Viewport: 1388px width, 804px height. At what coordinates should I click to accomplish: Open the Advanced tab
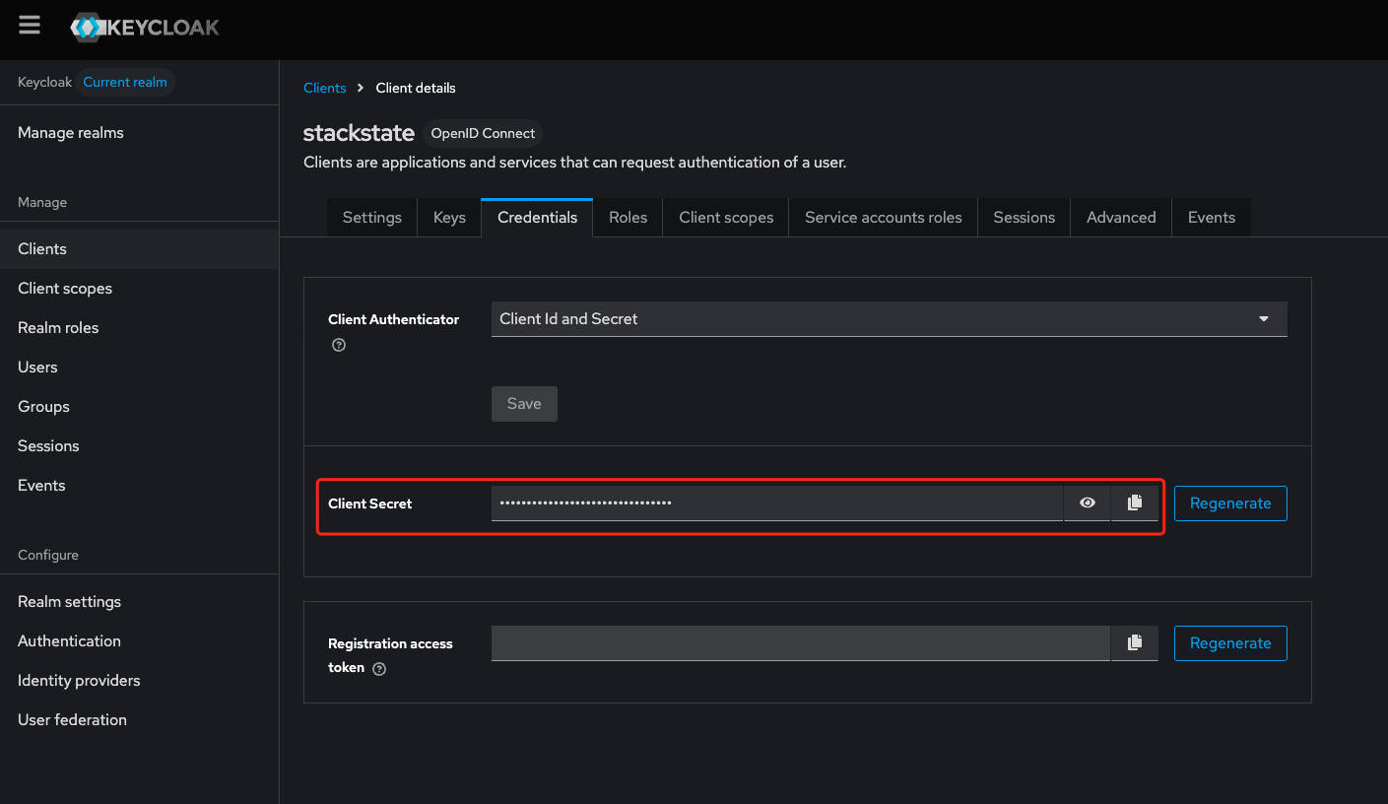click(1121, 218)
